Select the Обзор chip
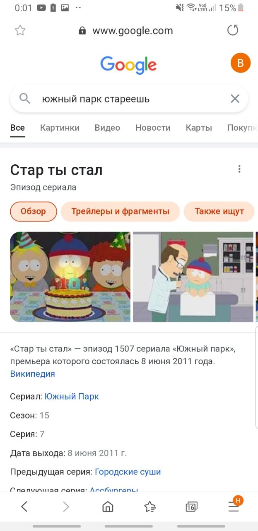258x531 pixels. 34,212
